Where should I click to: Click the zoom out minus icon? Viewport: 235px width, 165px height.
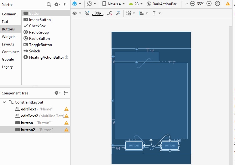(193, 4)
